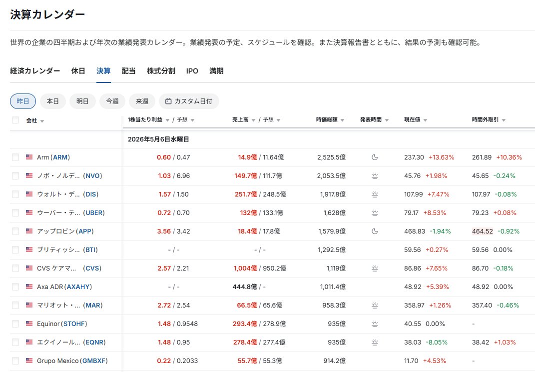Click the flag icon in the BTI row
Screen dimensions: 535x372
tap(29, 249)
